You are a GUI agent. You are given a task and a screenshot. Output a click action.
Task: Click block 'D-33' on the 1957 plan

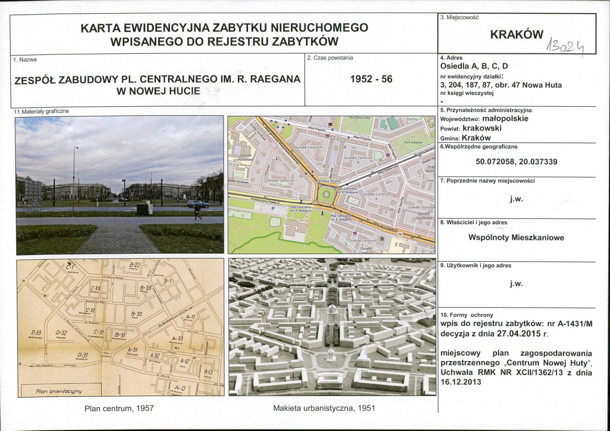click(36, 332)
